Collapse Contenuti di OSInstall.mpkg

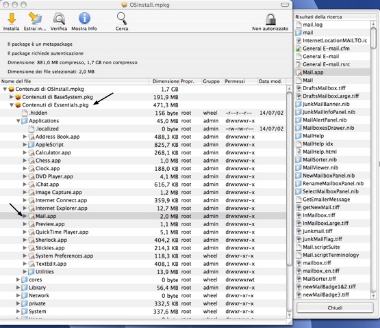pyautogui.click(x=5, y=90)
